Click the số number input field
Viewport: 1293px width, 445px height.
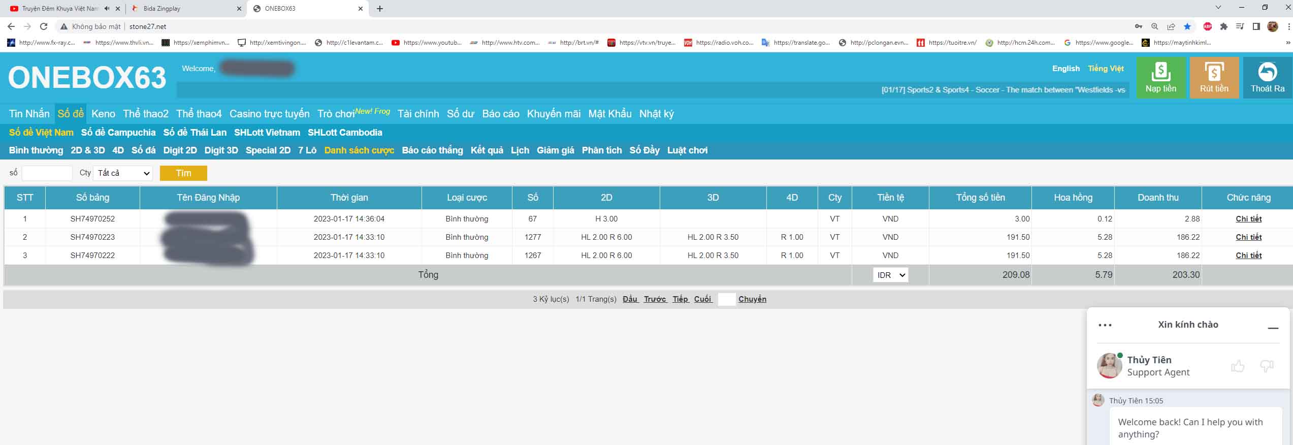[47, 173]
